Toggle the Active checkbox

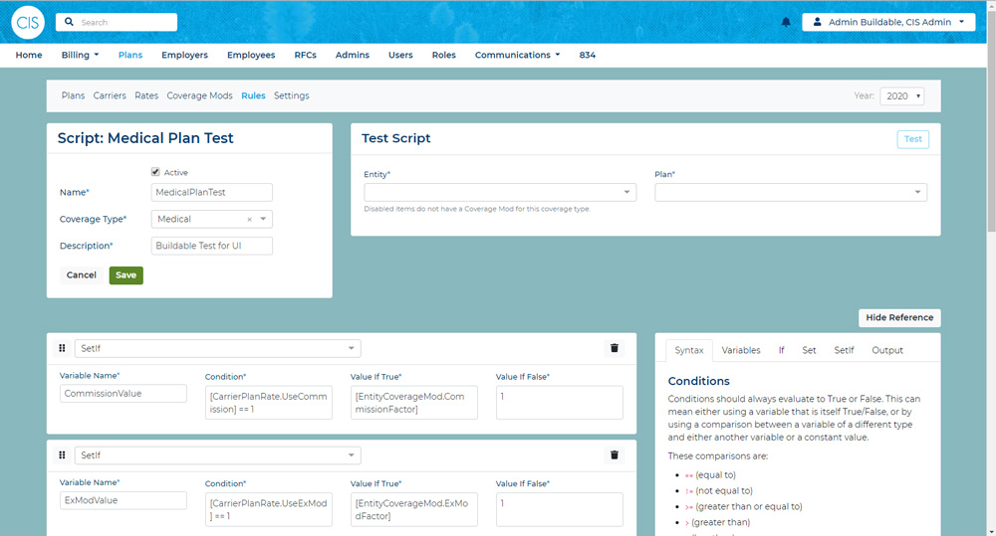coord(155,172)
